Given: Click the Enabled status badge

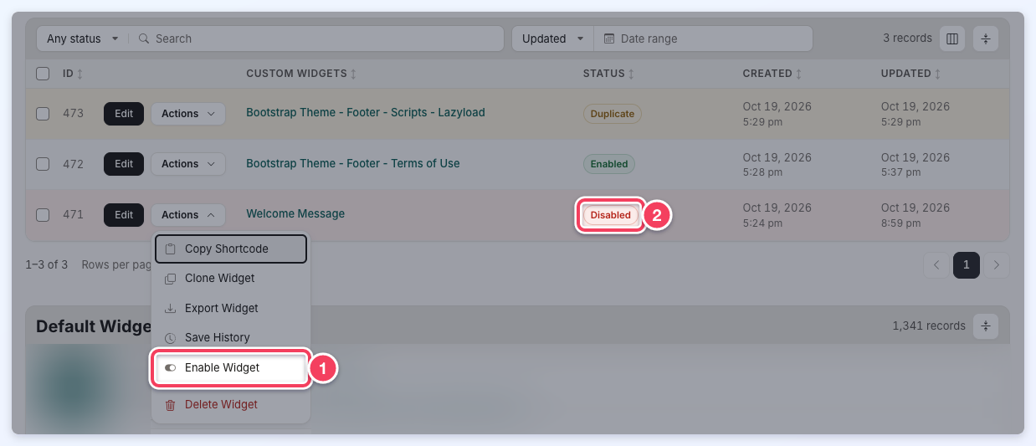Looking at the screenshot, I should (609, 164).
